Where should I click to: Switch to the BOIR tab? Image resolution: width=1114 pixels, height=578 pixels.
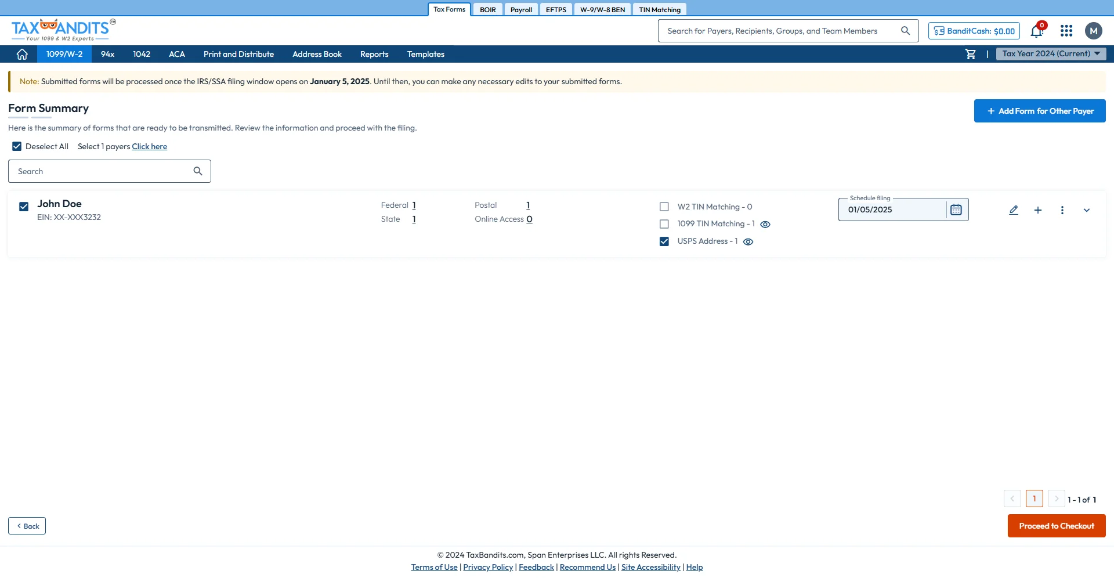pyautogui.click(x=488, y=10)
